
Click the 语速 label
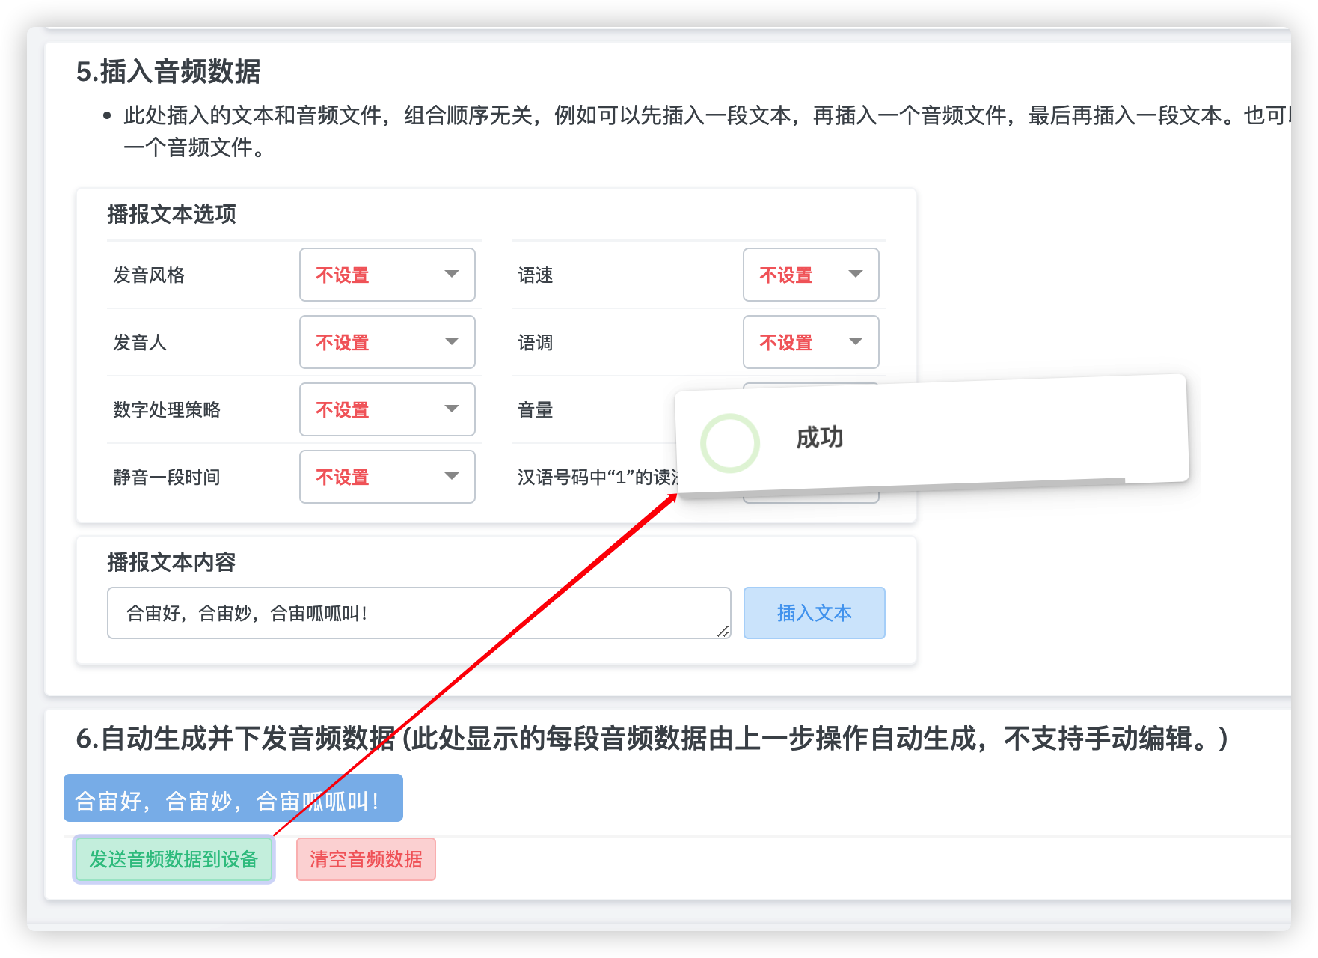(x=536, y=275)
